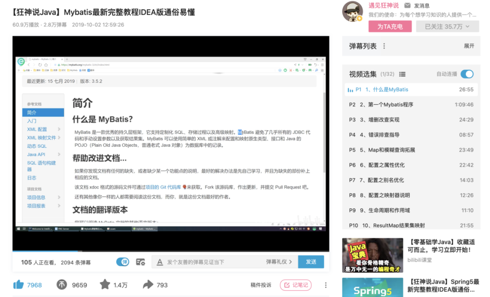Viewport: 490px width, 297px height.
Task: Select P1 什么是MyBatis episode
Action: (411, 90)
